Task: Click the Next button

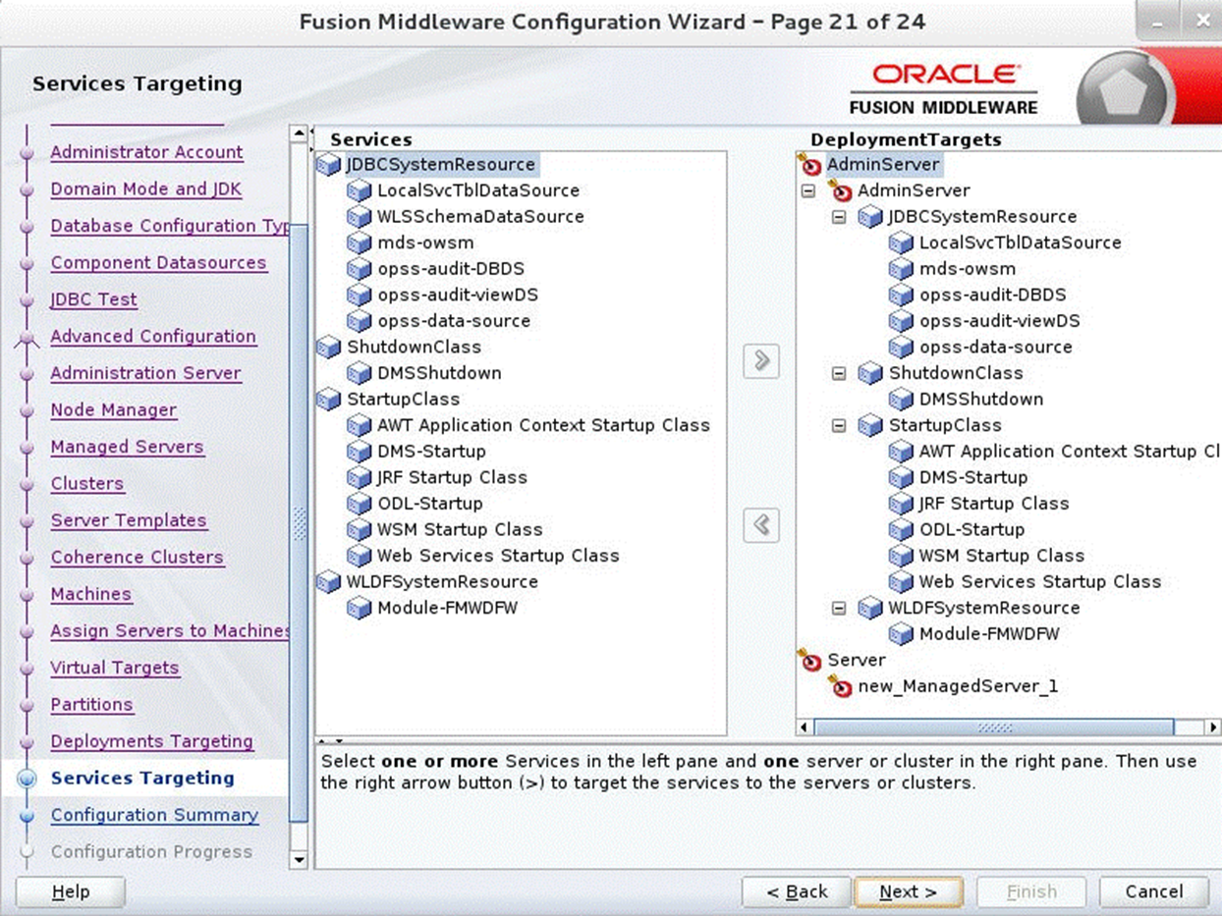Action: (908, 891)
